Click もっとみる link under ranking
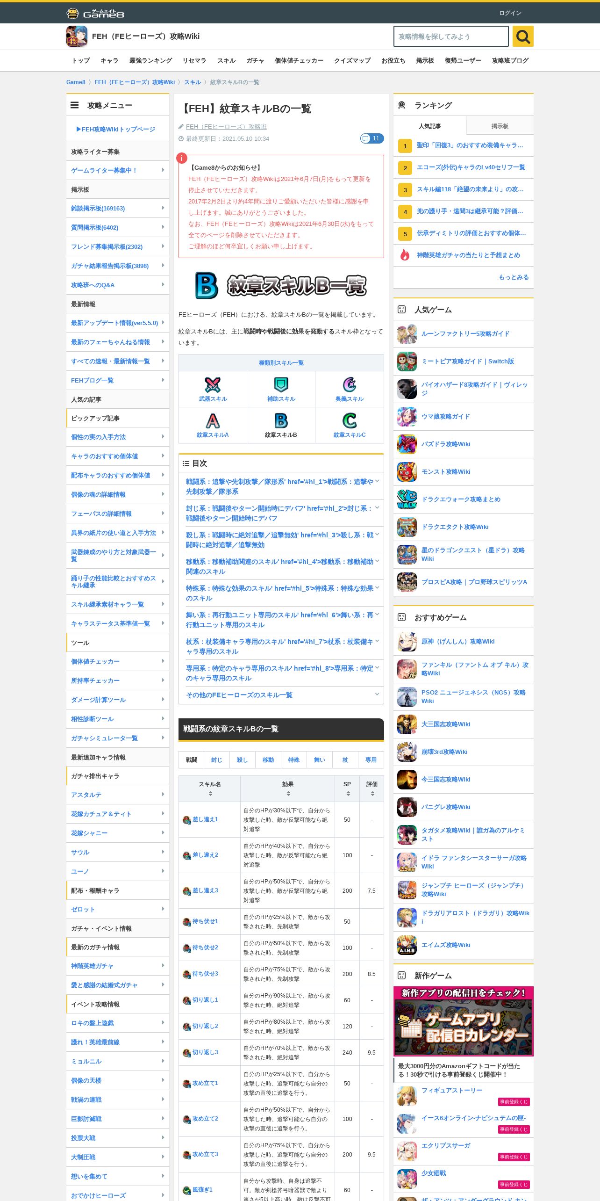This screenshot has height=1201, width=600. (x=514, y=277)
